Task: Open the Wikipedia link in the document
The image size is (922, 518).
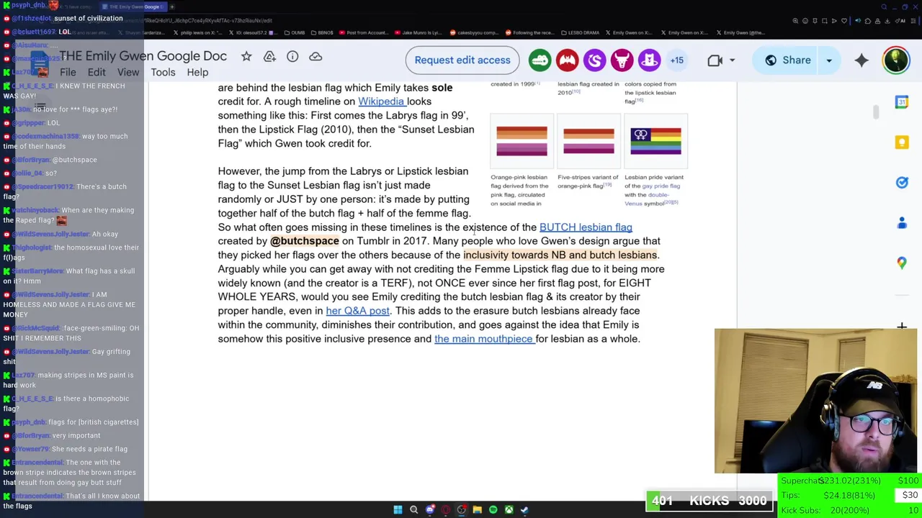Action: [381, 101]
